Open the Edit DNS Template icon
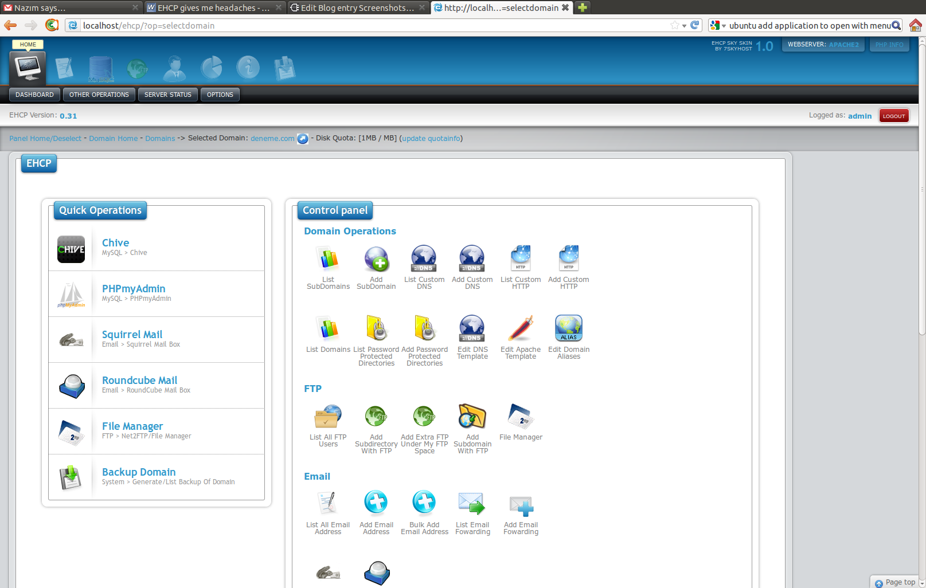This screenshot has width=926, height=588. (472, 328)
